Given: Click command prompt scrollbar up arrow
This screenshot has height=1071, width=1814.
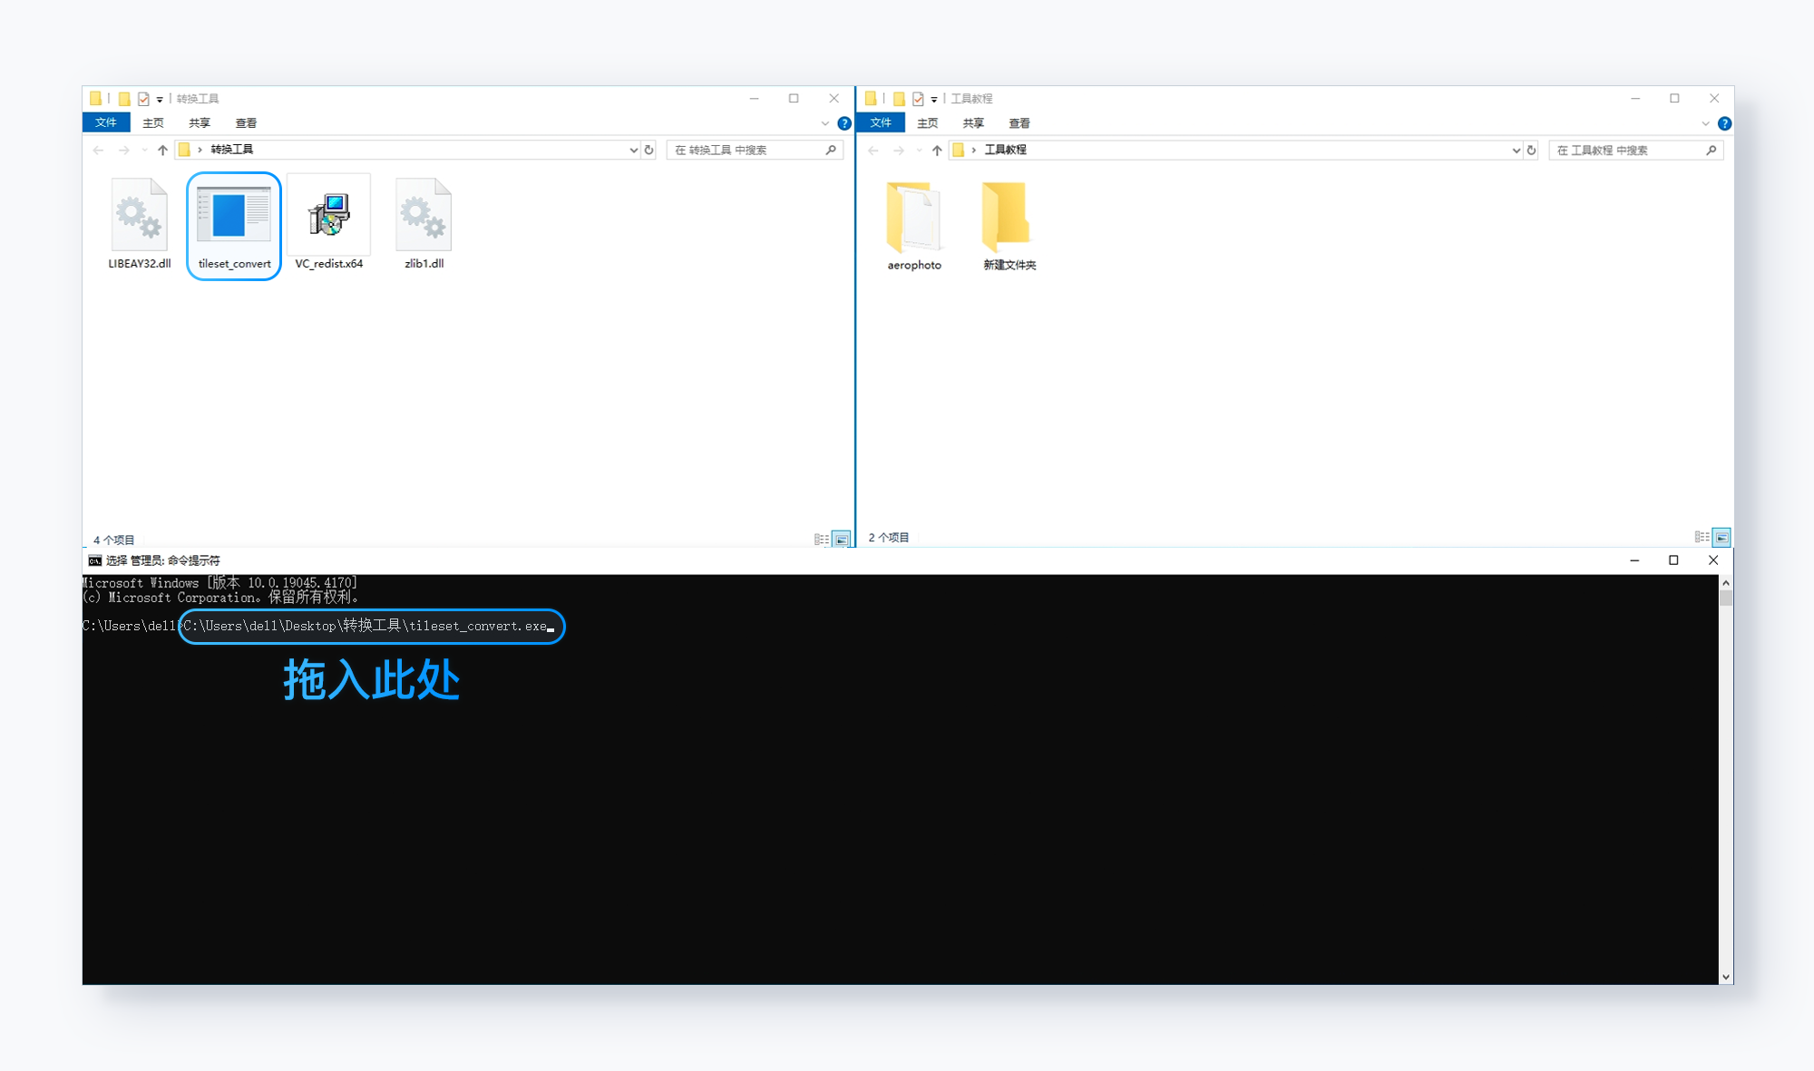Looking at the screenshot, I should tap(1726, 582).
